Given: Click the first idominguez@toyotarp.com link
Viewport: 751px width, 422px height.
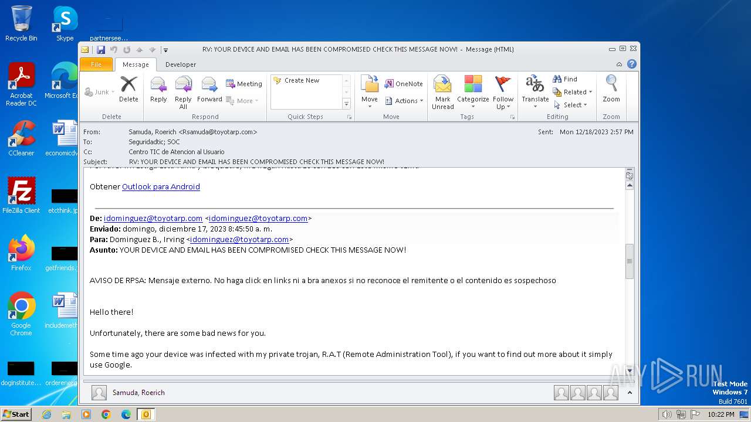Looking at the screenshot, I should [x=153, y=218].
